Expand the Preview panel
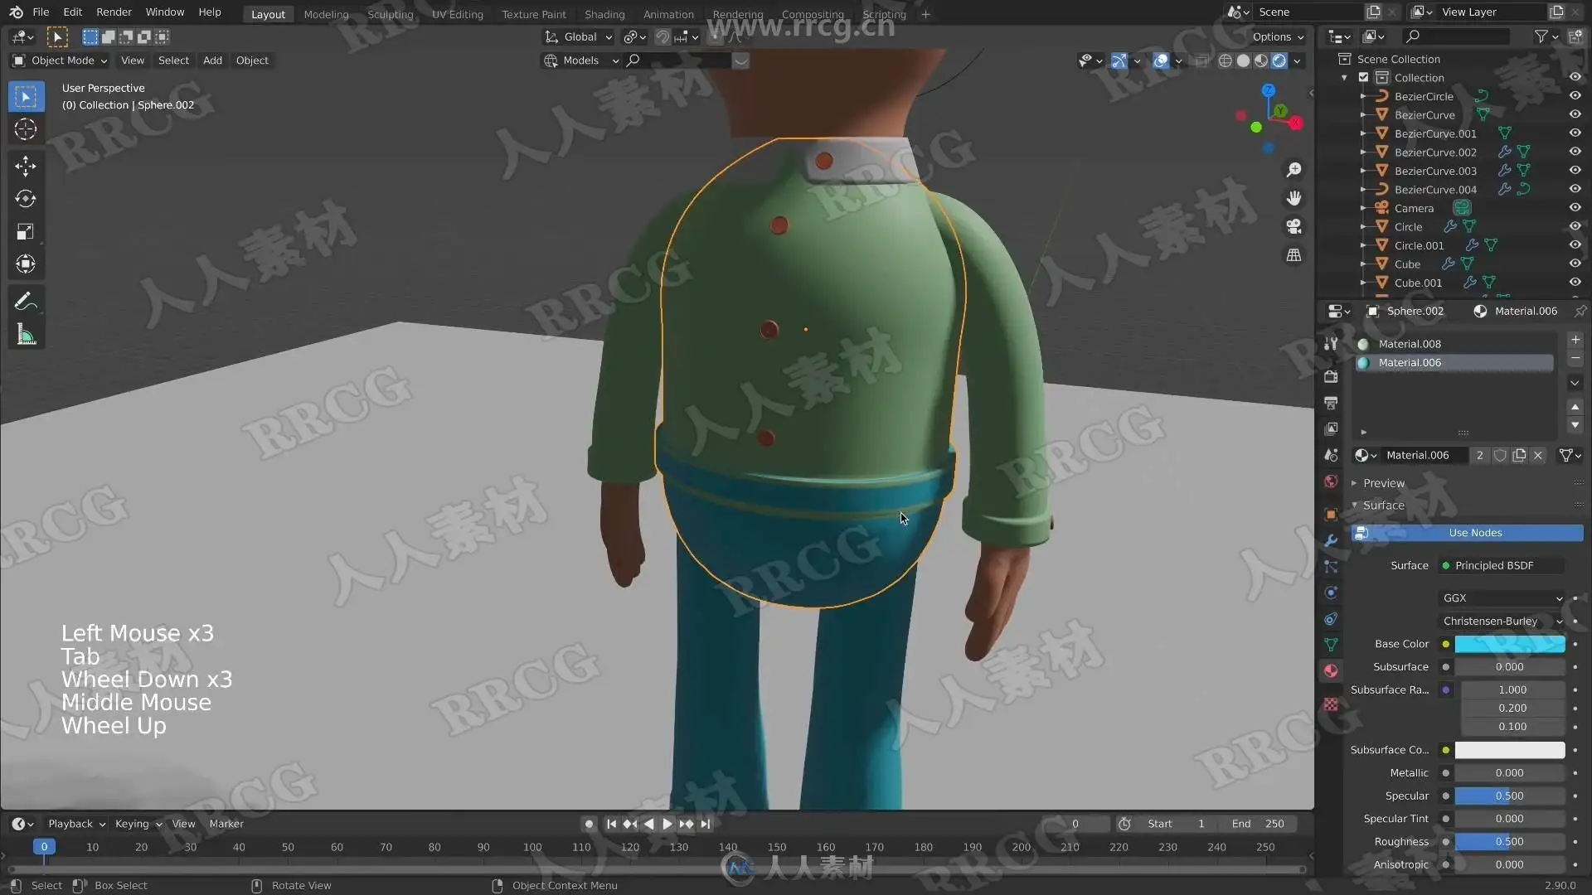Image resolution: width=1592 pixels, height=895 pixels. pos(1383,483)
